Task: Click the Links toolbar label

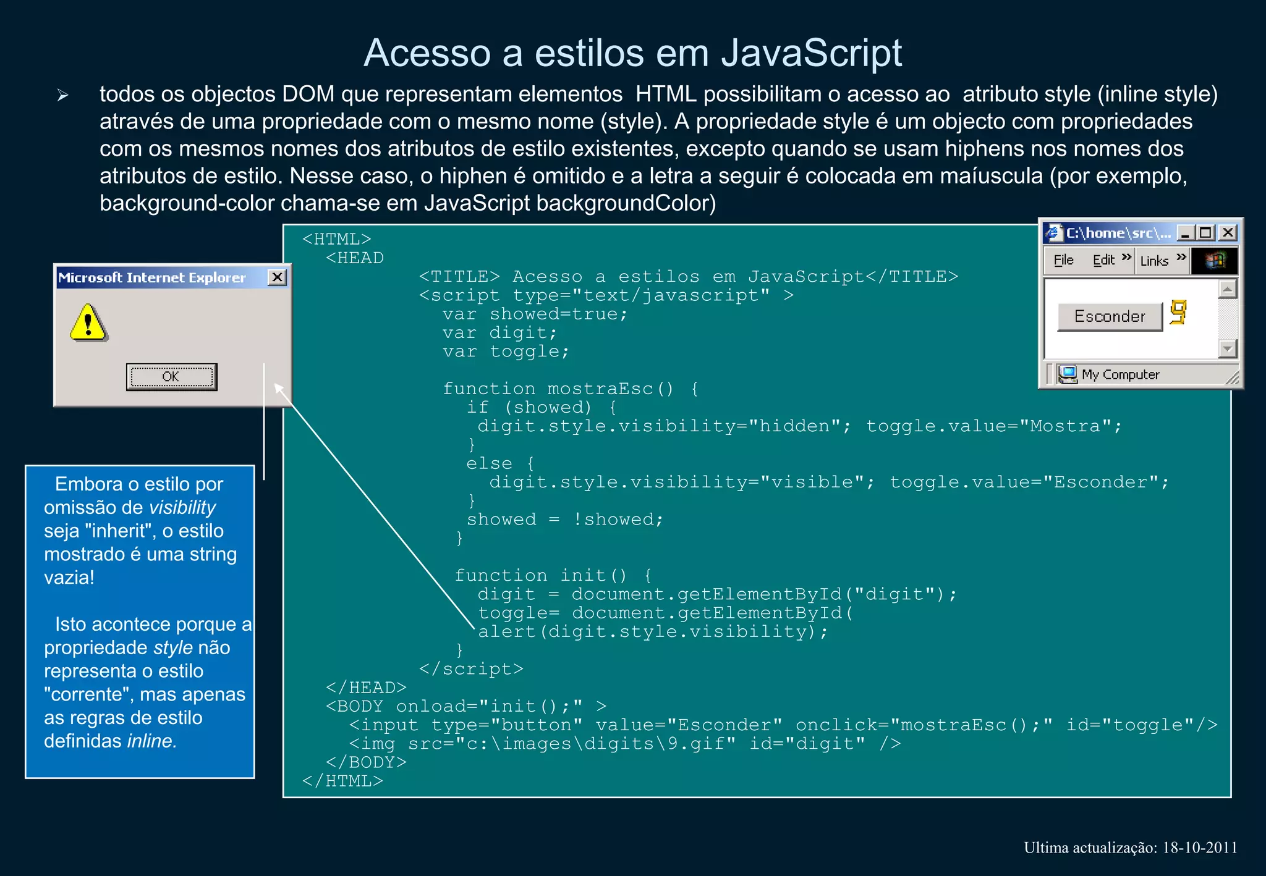Action: 1154,261
